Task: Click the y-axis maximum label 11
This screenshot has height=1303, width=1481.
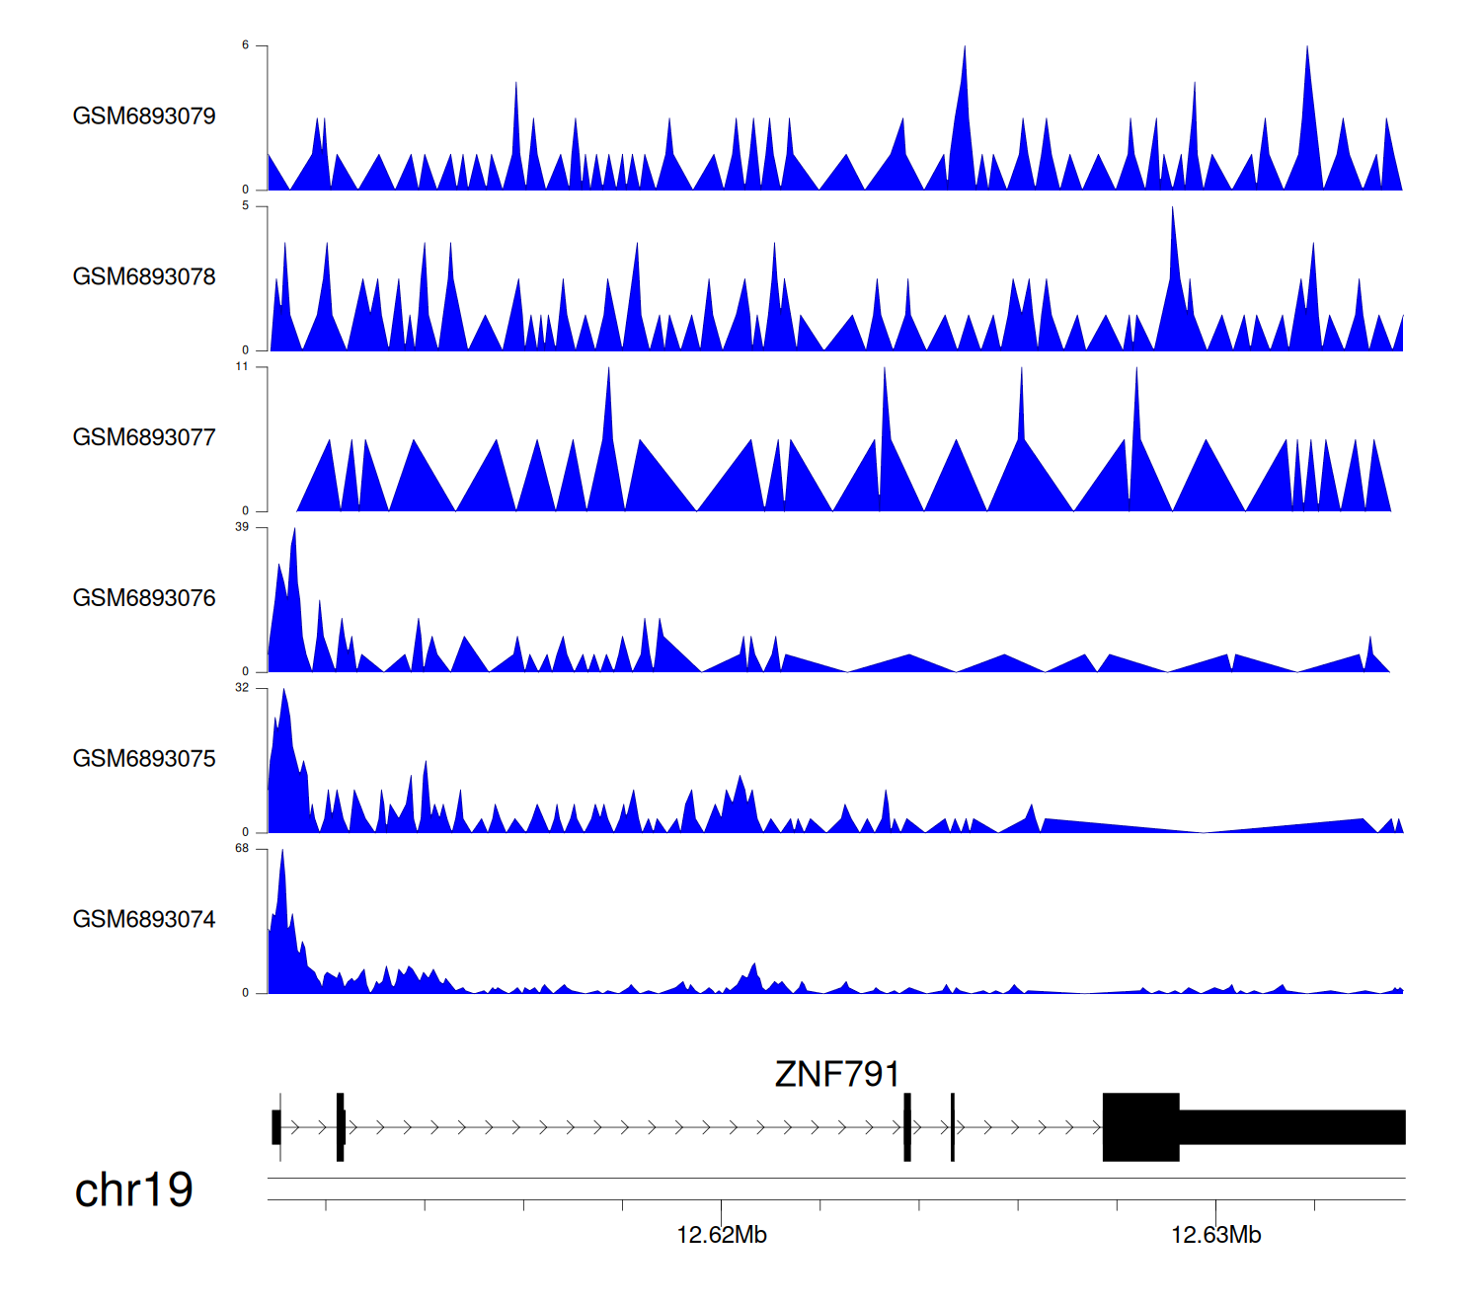Action: 242,366
